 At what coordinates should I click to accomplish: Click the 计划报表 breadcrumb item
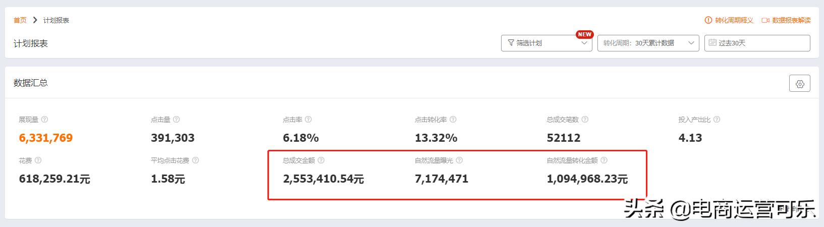pyautogui.click(x=56, y=20)
